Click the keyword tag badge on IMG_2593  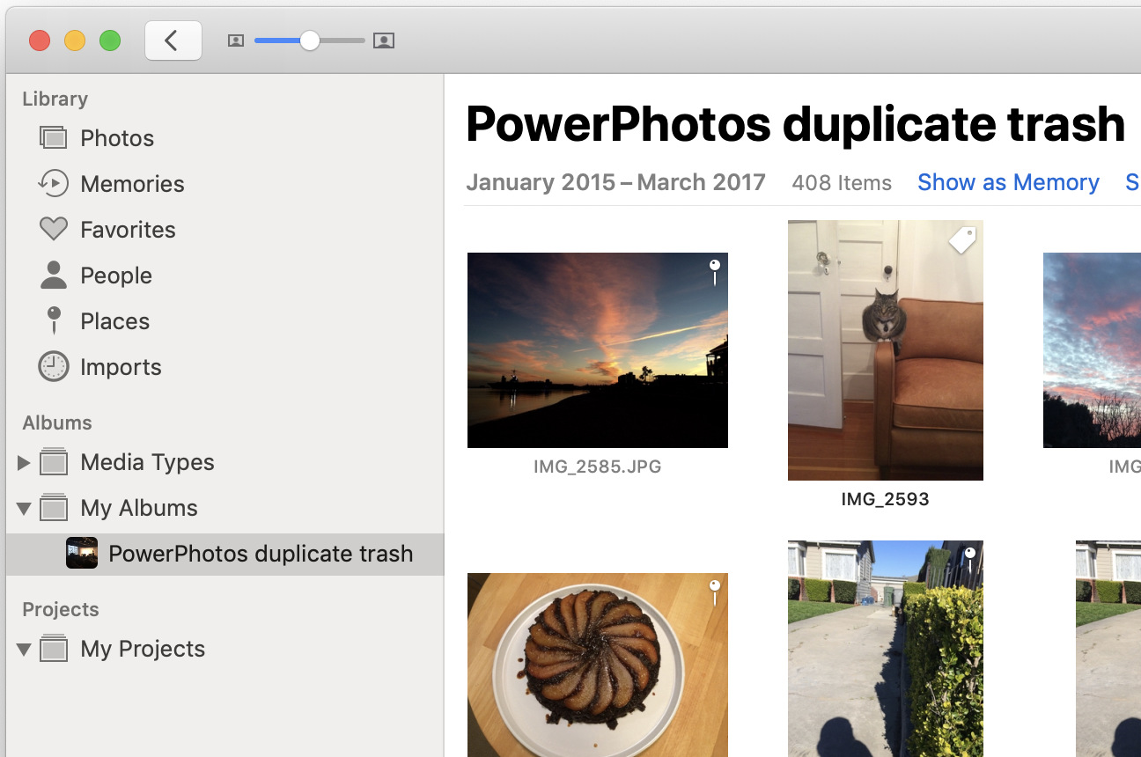(x=962, y=239)
